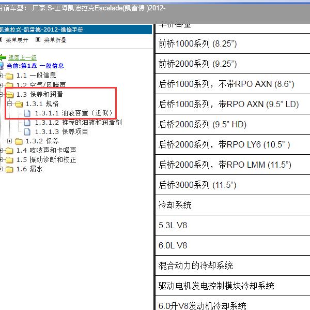
Task: Select the 1.3 保养和润滑 folder
Action: tap(40, 94)
